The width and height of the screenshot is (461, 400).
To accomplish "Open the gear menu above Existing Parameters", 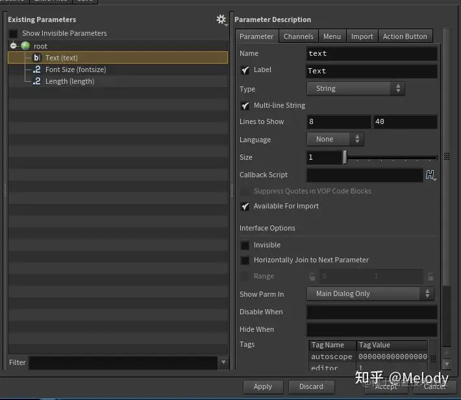I will 221,19.
